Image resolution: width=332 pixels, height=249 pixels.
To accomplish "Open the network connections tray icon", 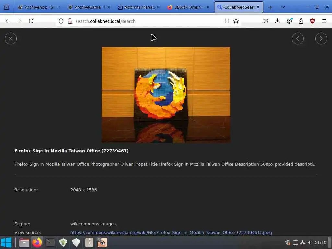I will coord(303,243).
